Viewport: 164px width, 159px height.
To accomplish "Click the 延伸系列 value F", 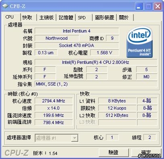I will coord(45,77).
